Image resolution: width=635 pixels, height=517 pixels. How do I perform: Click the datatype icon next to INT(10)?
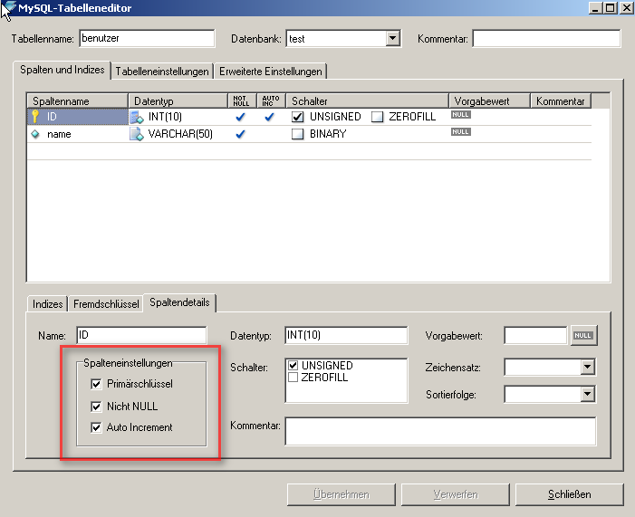[x=137, y=117]
